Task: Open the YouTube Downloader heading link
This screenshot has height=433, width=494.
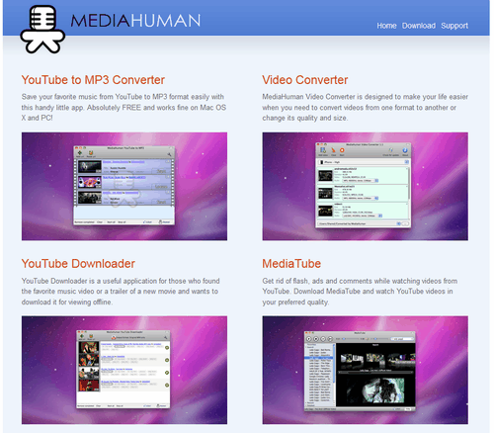Action: coord(78,264)
